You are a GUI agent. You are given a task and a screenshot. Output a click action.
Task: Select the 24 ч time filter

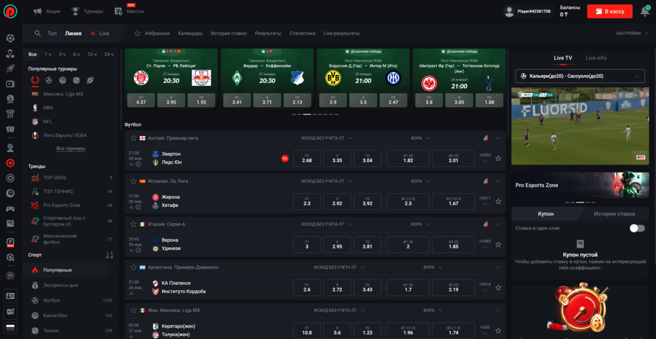click(x=109, y=54)
